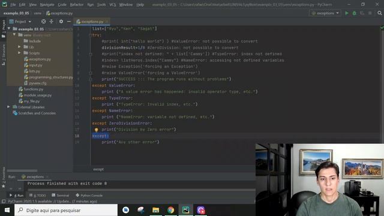Close the exceptions run tab in Run panel
384x216 pixels.
(47, 177)
